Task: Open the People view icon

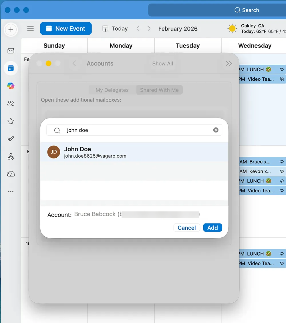Action: (x=11, y=104)
